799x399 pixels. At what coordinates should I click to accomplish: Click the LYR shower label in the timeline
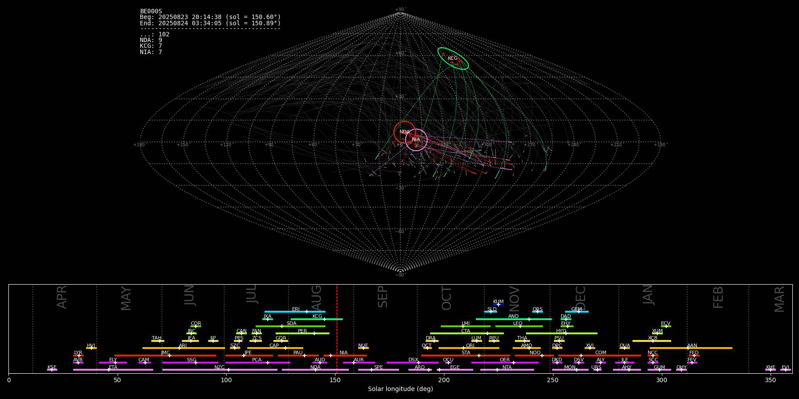(78, 353)
